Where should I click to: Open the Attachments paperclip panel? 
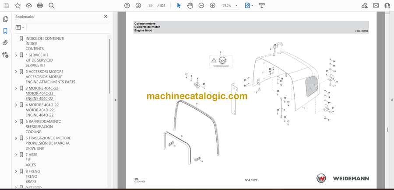coord(5,43)
